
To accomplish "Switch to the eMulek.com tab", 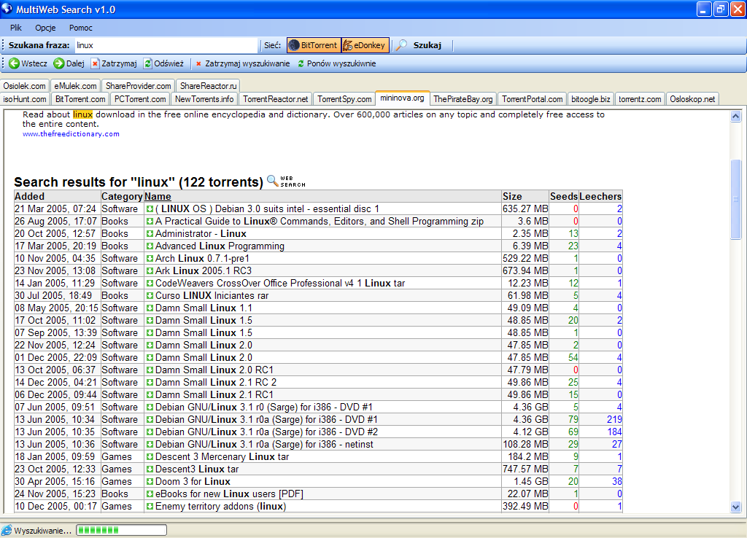I will pyautogui.click(x=75, y=86).
